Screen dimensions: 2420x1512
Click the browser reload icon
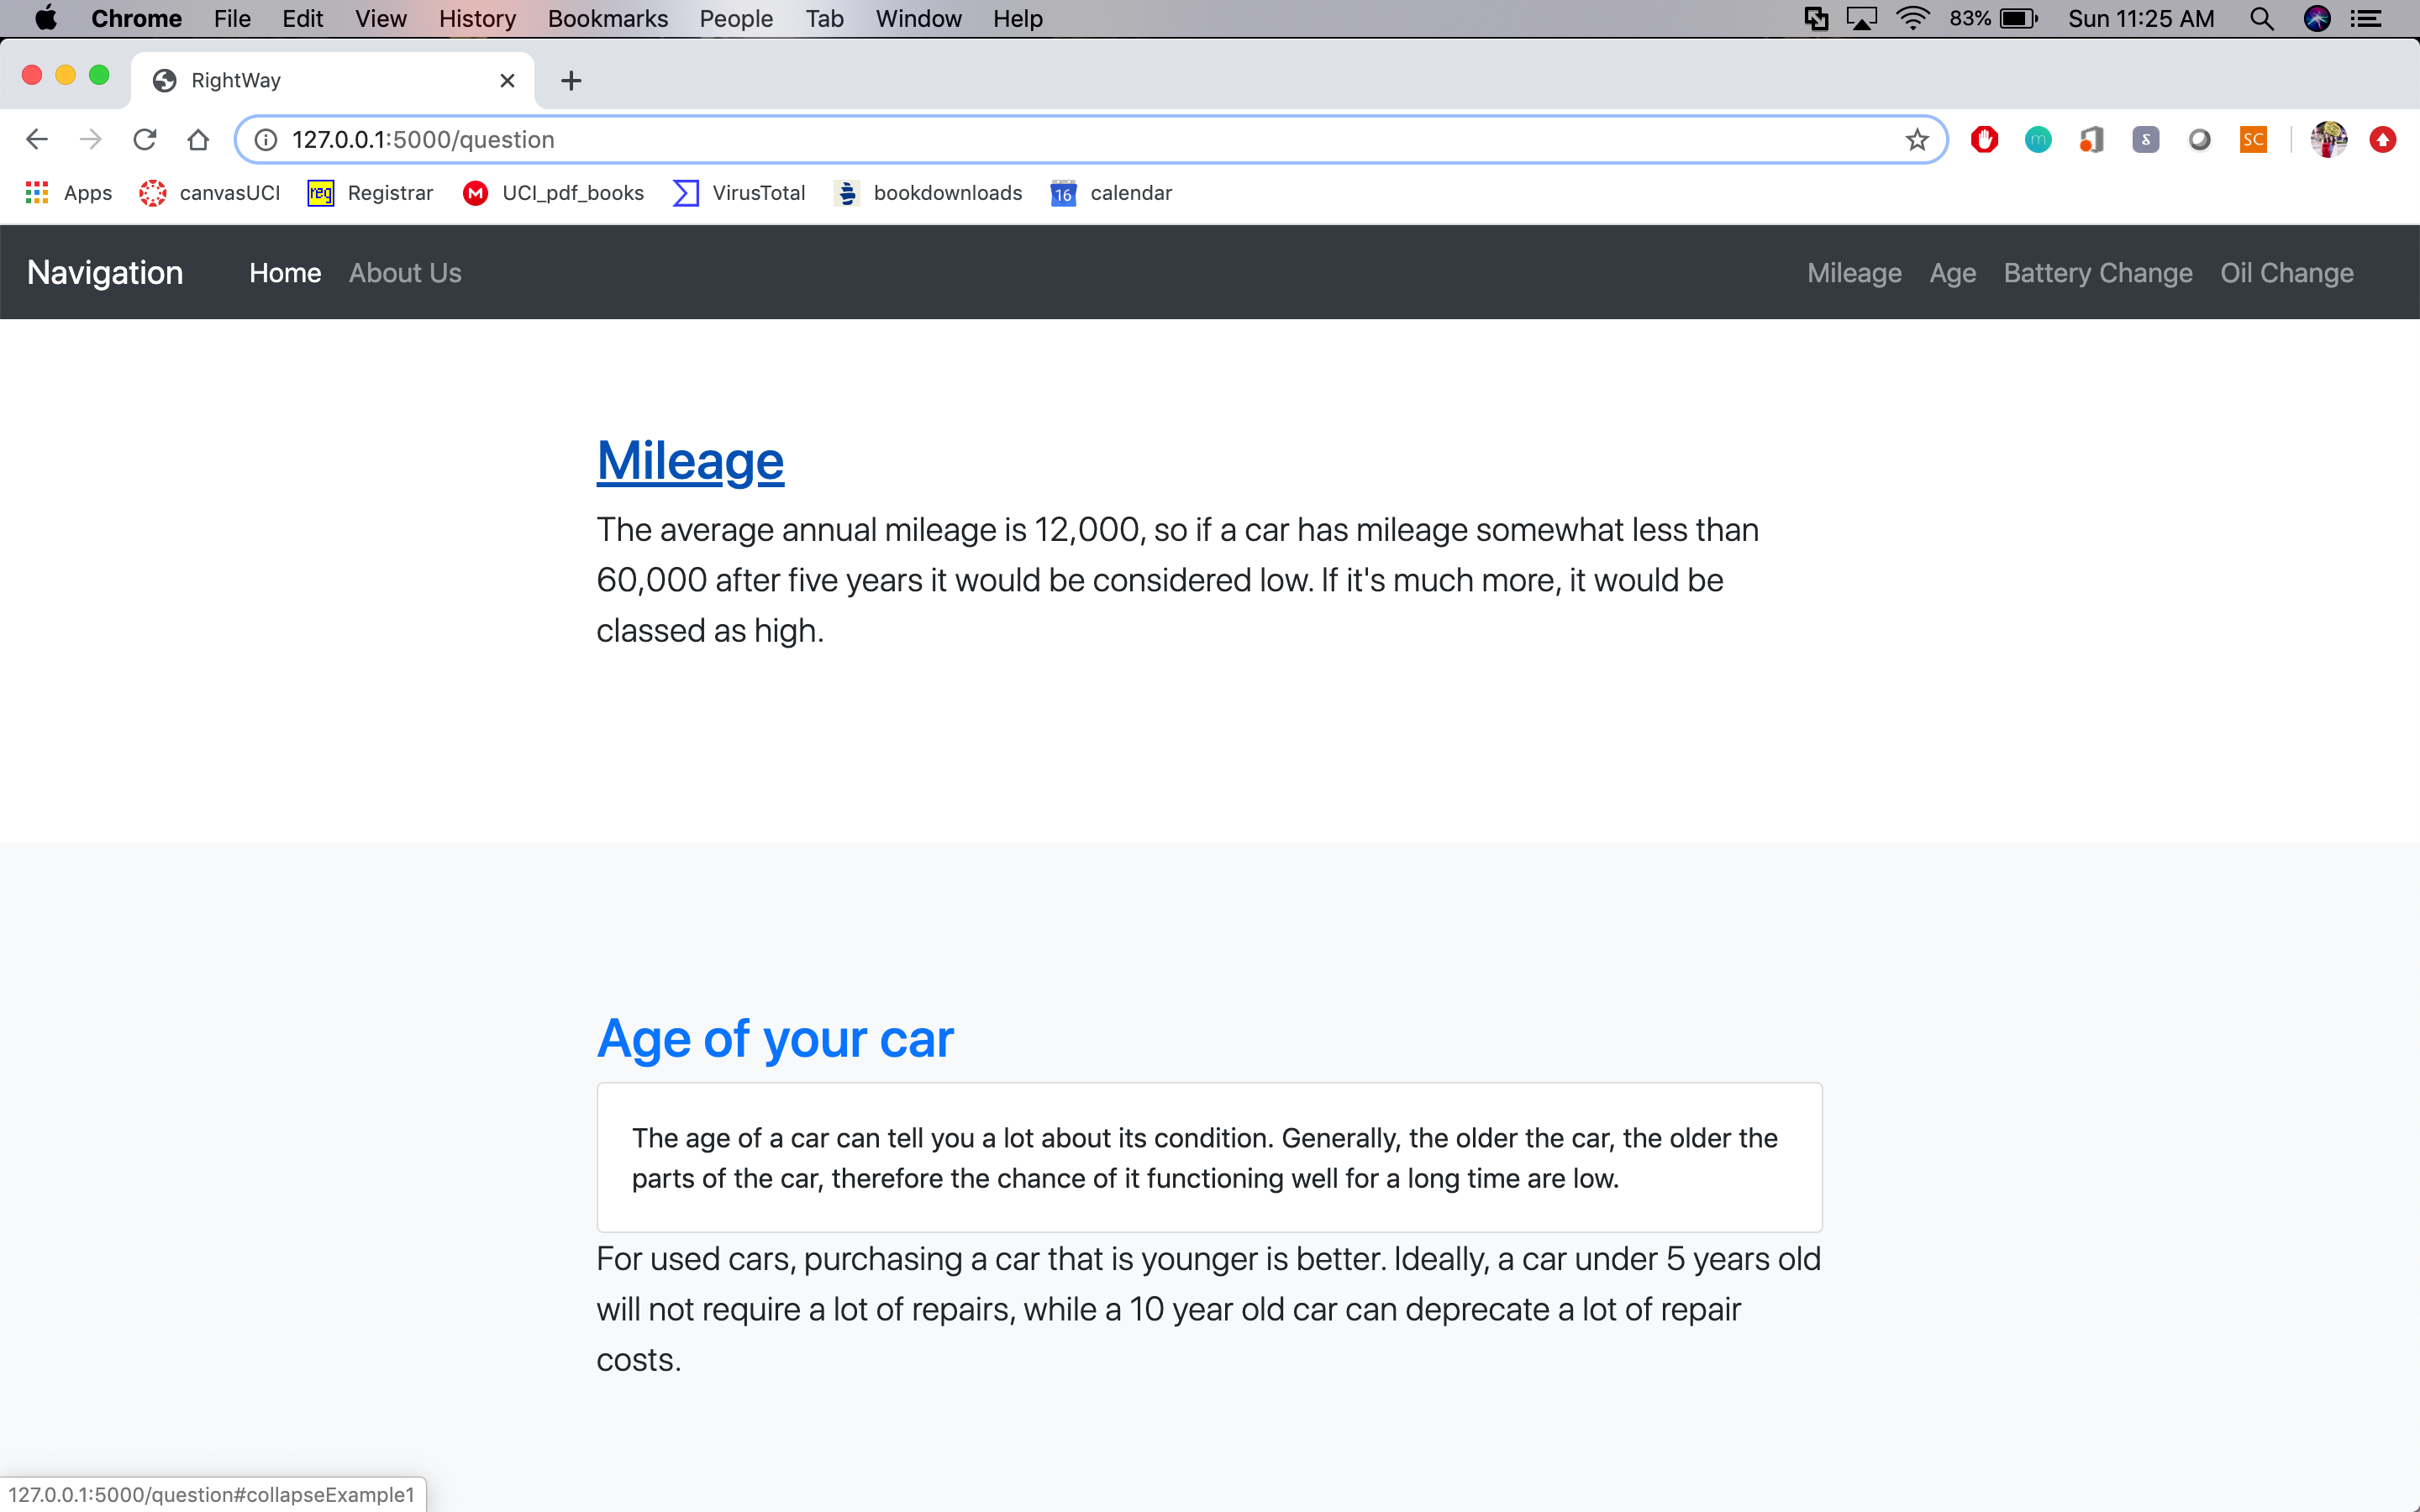pyautogui.click(x=145, y=139)
